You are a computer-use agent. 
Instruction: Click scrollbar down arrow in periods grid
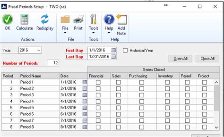pyautogui.click(x=217, y=127)
